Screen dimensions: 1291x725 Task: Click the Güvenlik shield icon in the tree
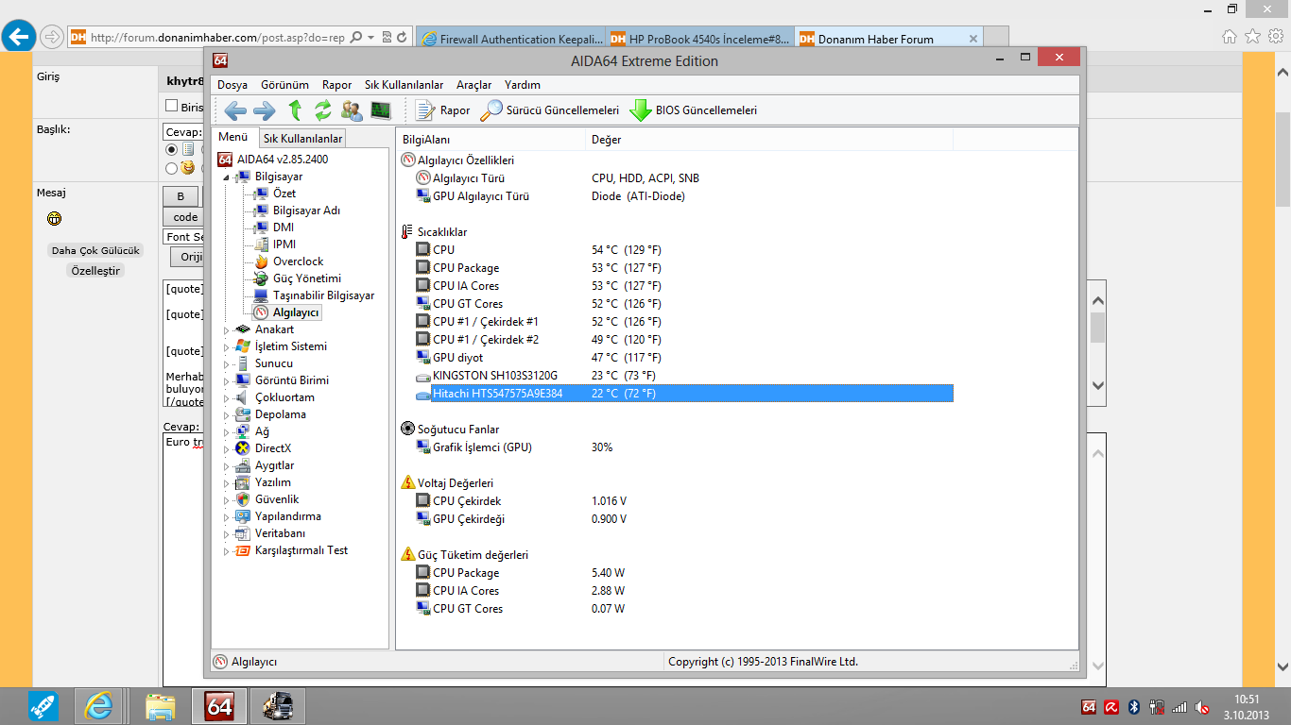[243, 499]
